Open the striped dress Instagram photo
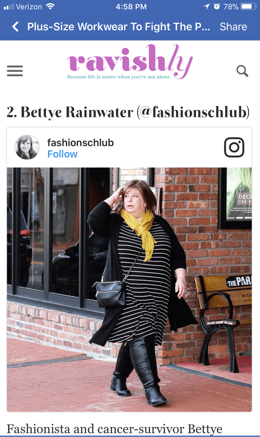260x437 pixels. point(129,290)
